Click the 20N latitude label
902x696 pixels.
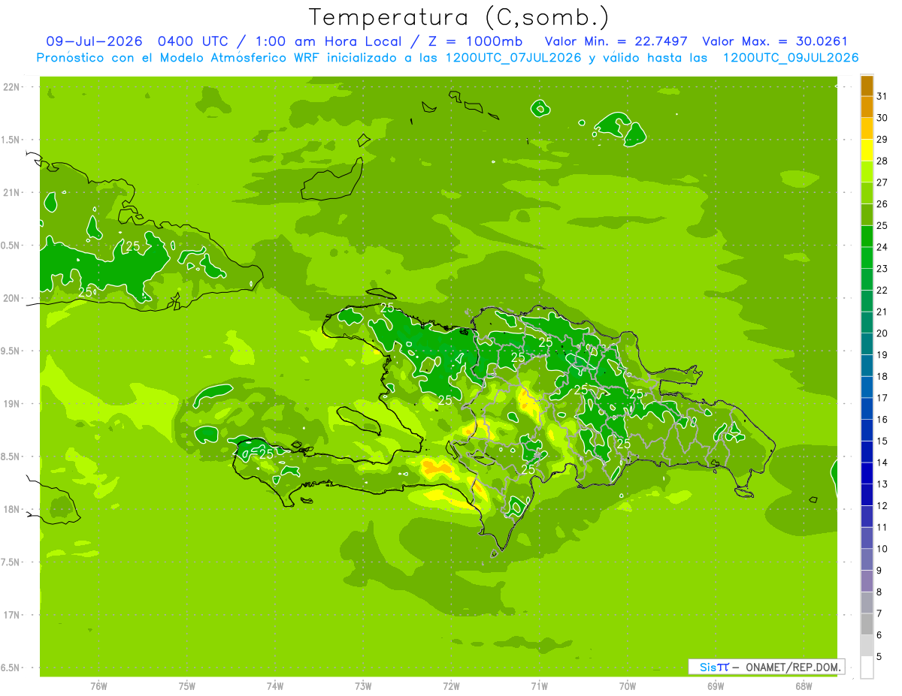coord(12,298)
